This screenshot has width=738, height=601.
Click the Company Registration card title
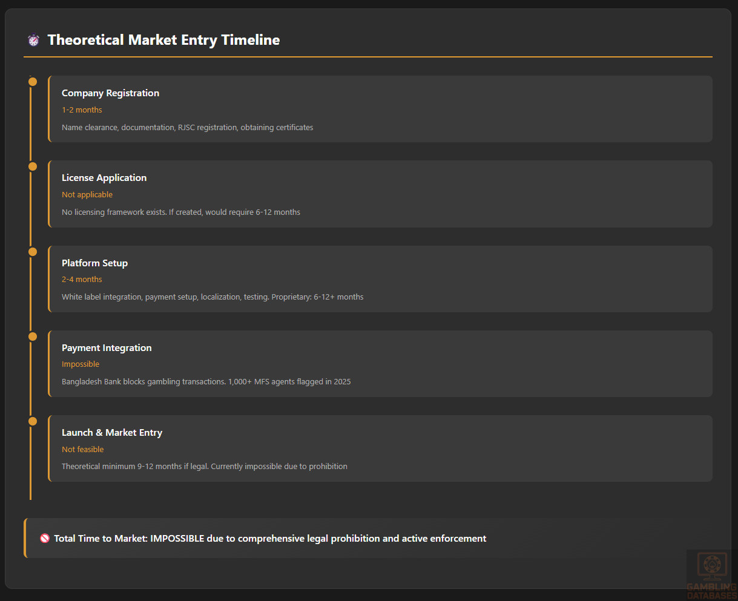click(110, 93)
